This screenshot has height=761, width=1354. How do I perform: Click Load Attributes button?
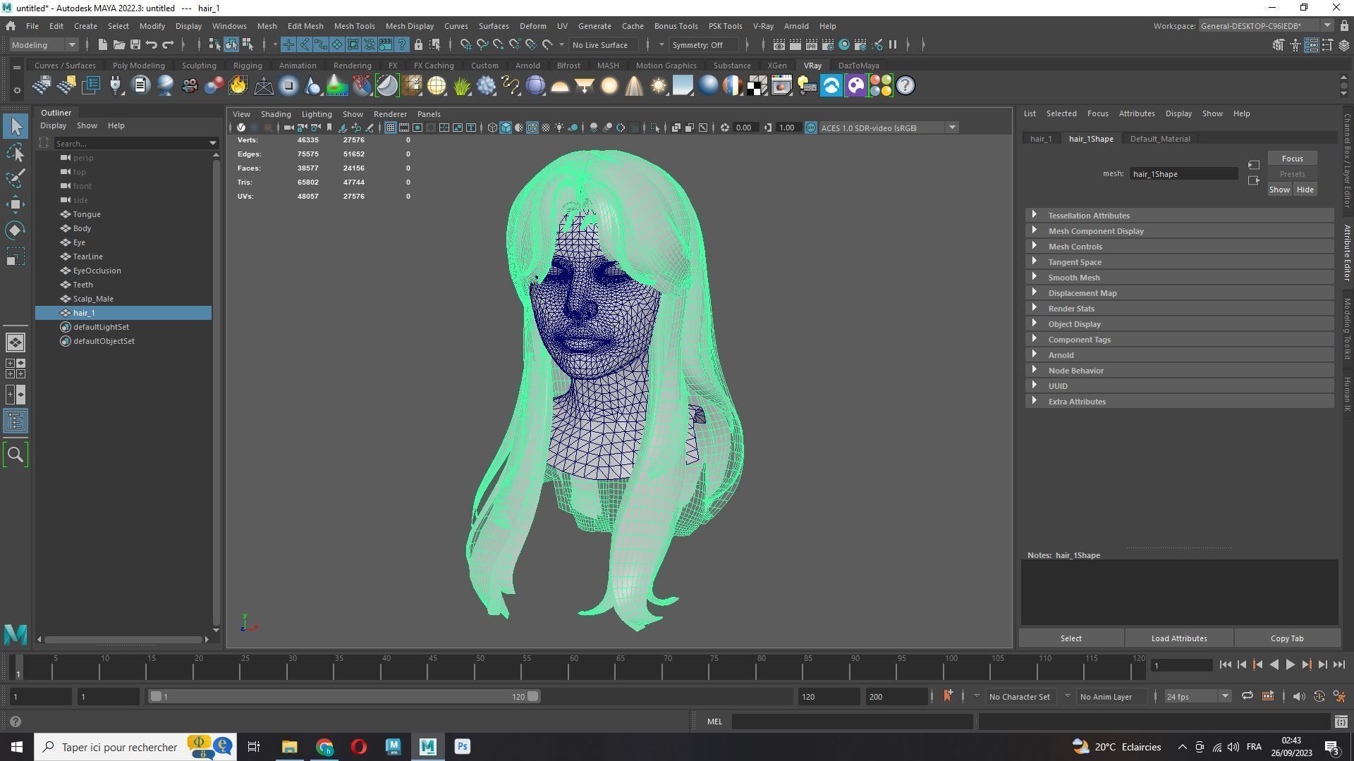click(x=1178, y=638)
